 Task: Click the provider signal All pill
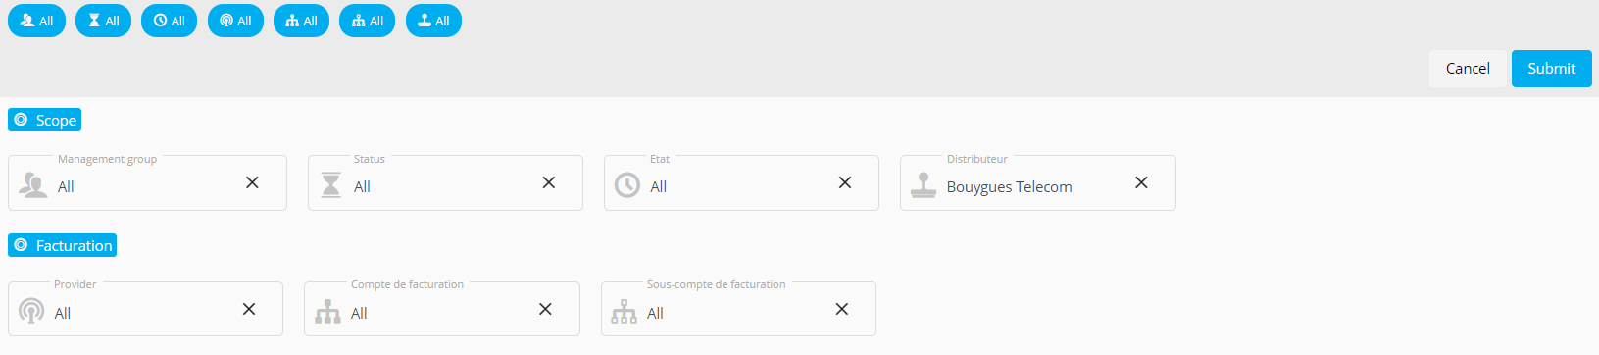coord(235,21)
